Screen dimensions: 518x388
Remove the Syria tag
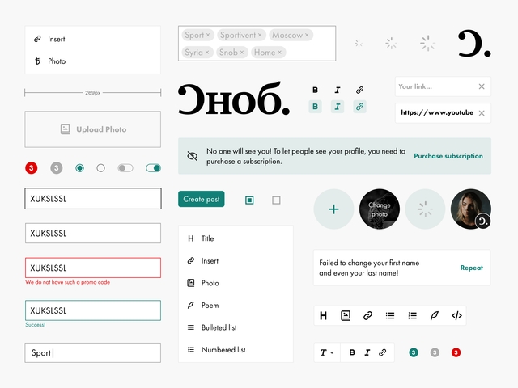[207, 52]
